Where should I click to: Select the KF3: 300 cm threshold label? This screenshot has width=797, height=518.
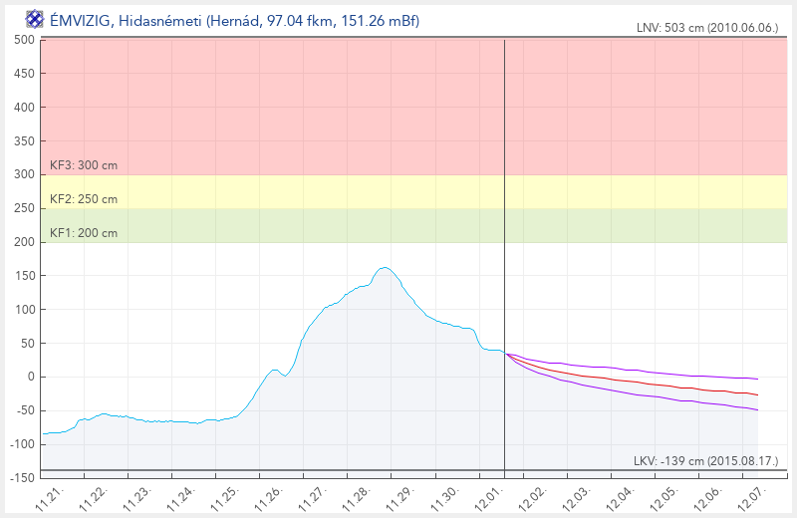click(x=84, y=165)
